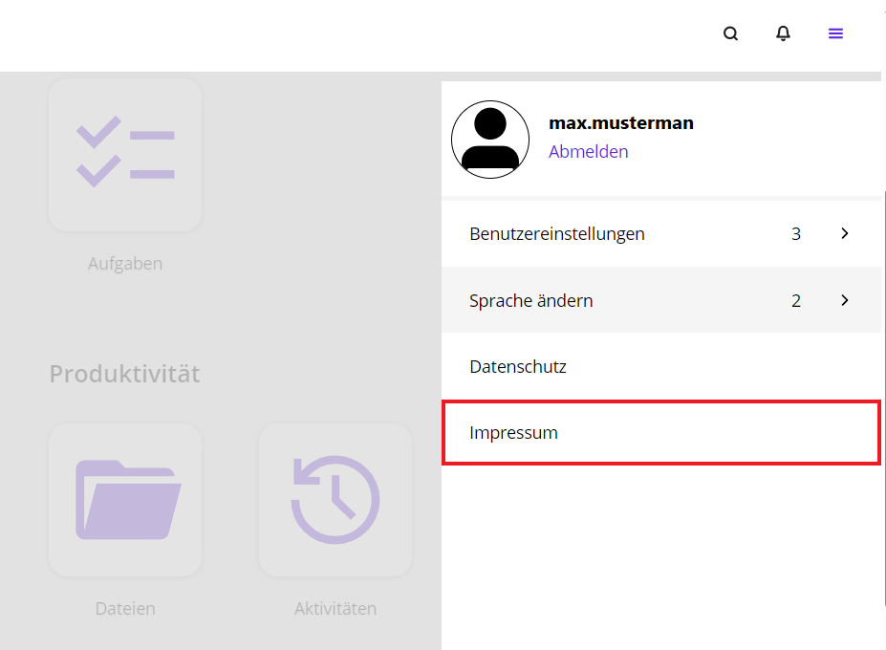This screenshot has height=650, width=886.
Task: Open the notifications bell icon
Action: point(783,32)
